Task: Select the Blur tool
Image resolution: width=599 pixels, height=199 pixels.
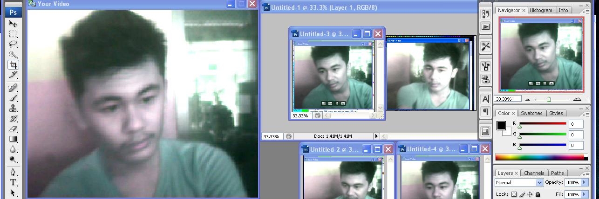Action: (x=13, y=149)
